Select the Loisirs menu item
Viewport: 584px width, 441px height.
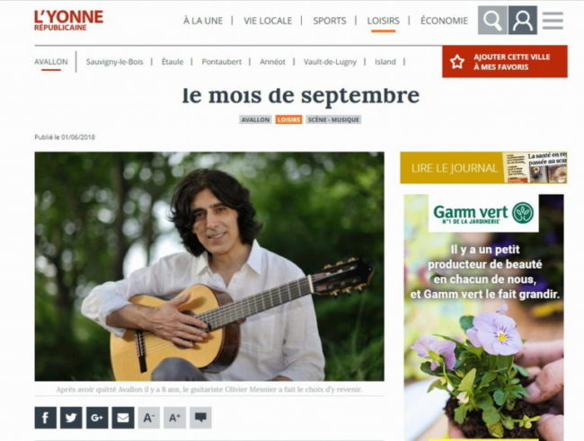(384, 21)
